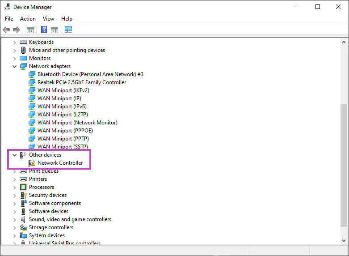
Task: Click icon of Realtek PCIe 2.5GbE Controller
Action: [32, 82]
